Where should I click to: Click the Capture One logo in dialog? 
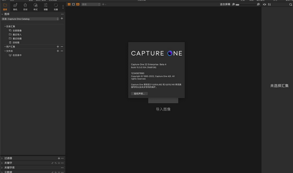click(x=157, y=53)
